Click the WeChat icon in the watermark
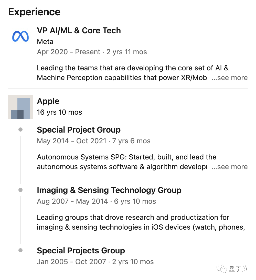 [221, 268]
